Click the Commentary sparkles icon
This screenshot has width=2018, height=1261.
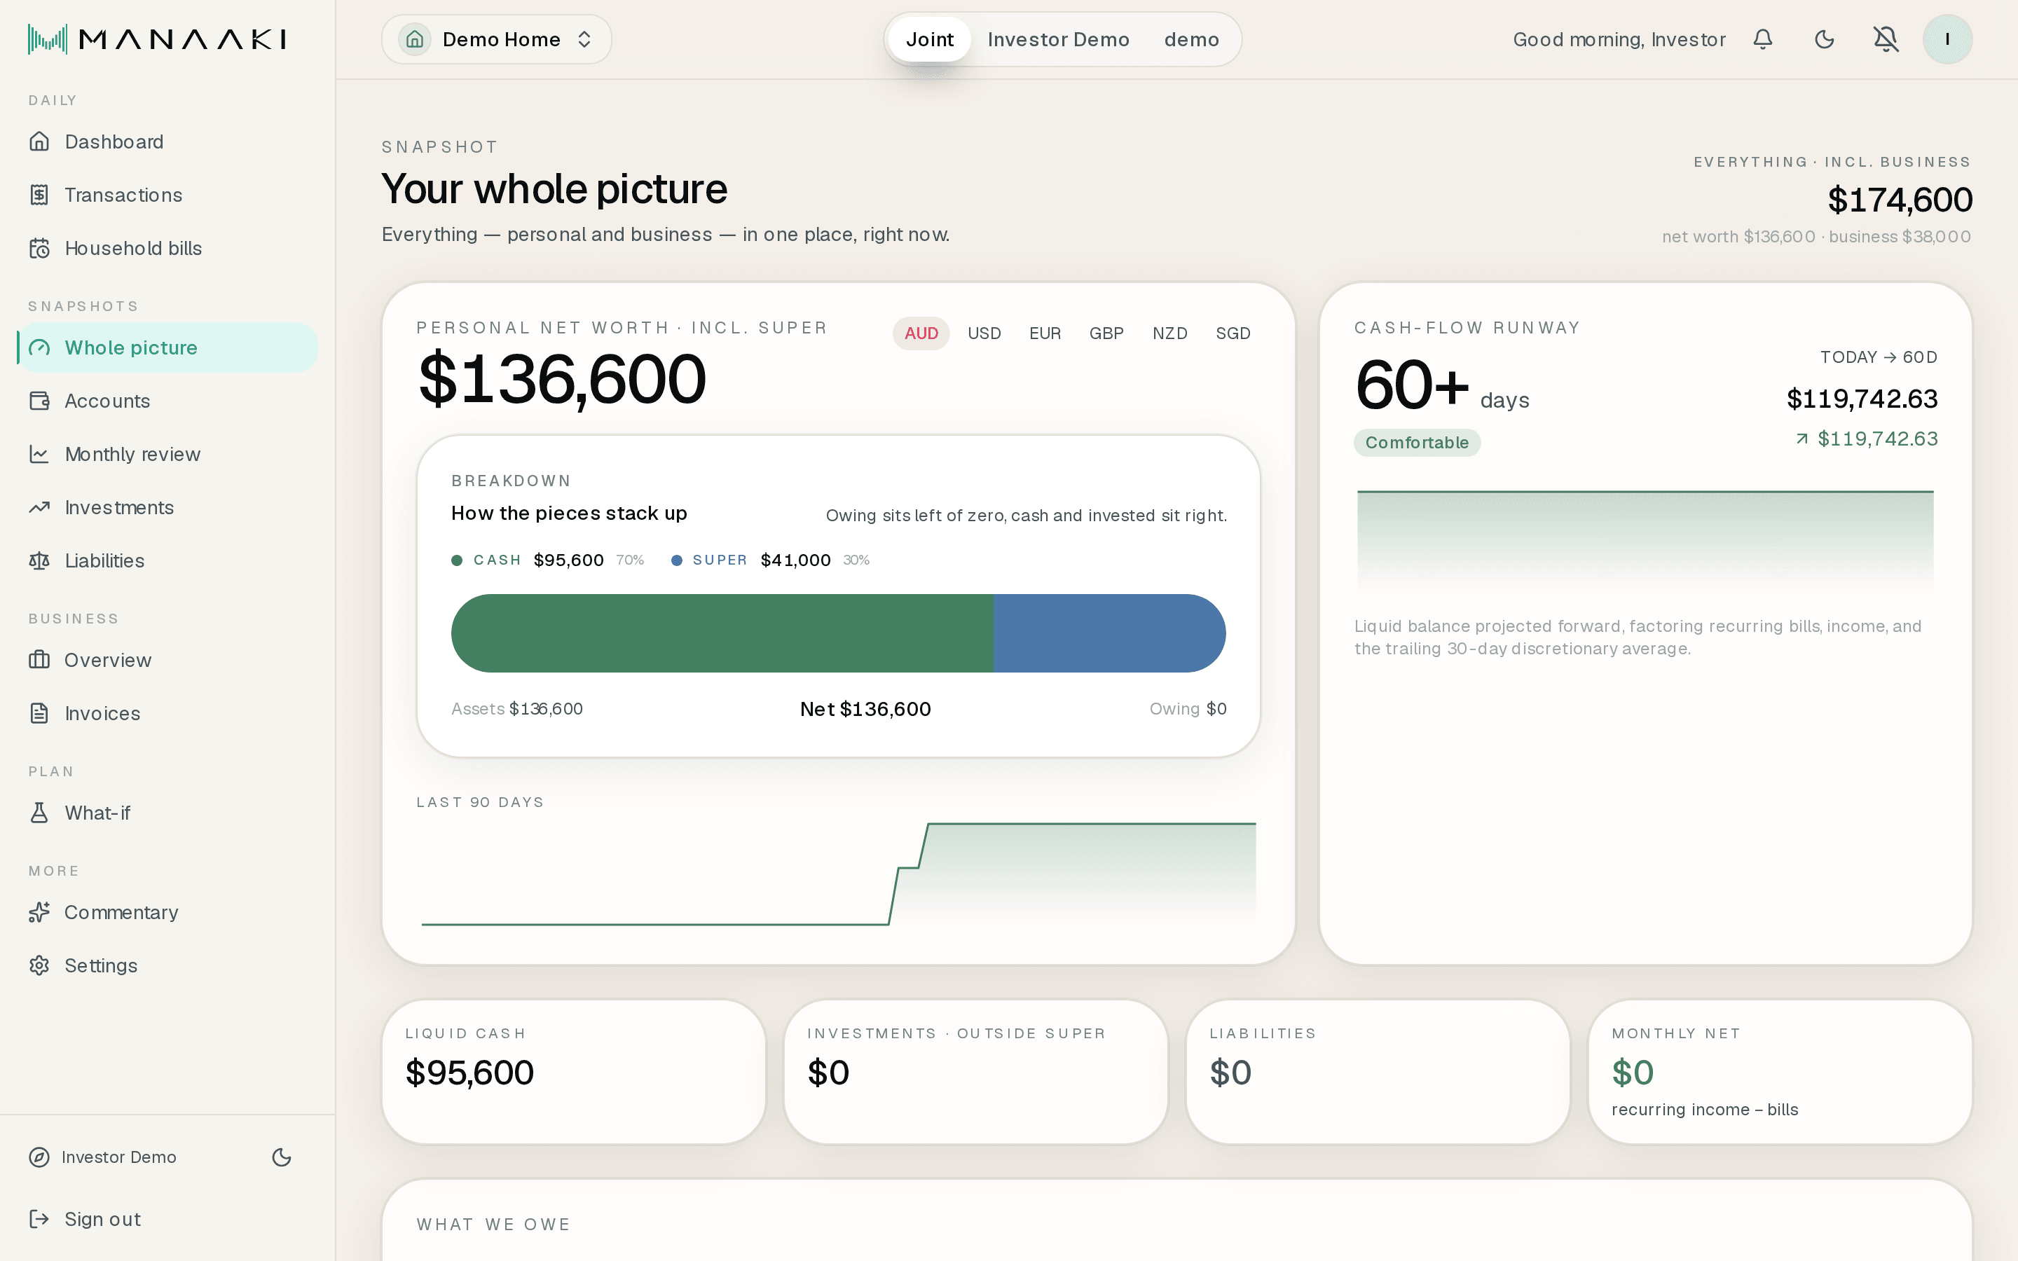pyautogui.click(x=39, y=912)
